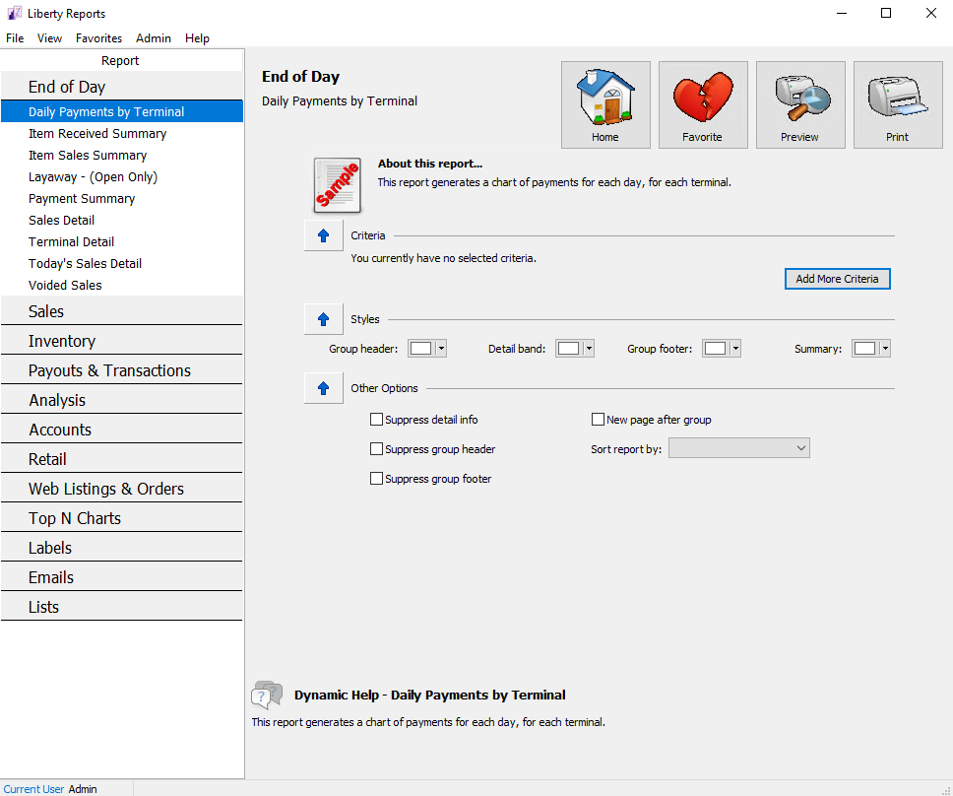Viewport: 953px width, 796px height.
Task: Open the Group header style dropdown arrow
Action: [441, 349]
